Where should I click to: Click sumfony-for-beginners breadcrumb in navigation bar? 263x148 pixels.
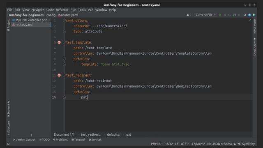pyautogui.click(x=26, y=15)
